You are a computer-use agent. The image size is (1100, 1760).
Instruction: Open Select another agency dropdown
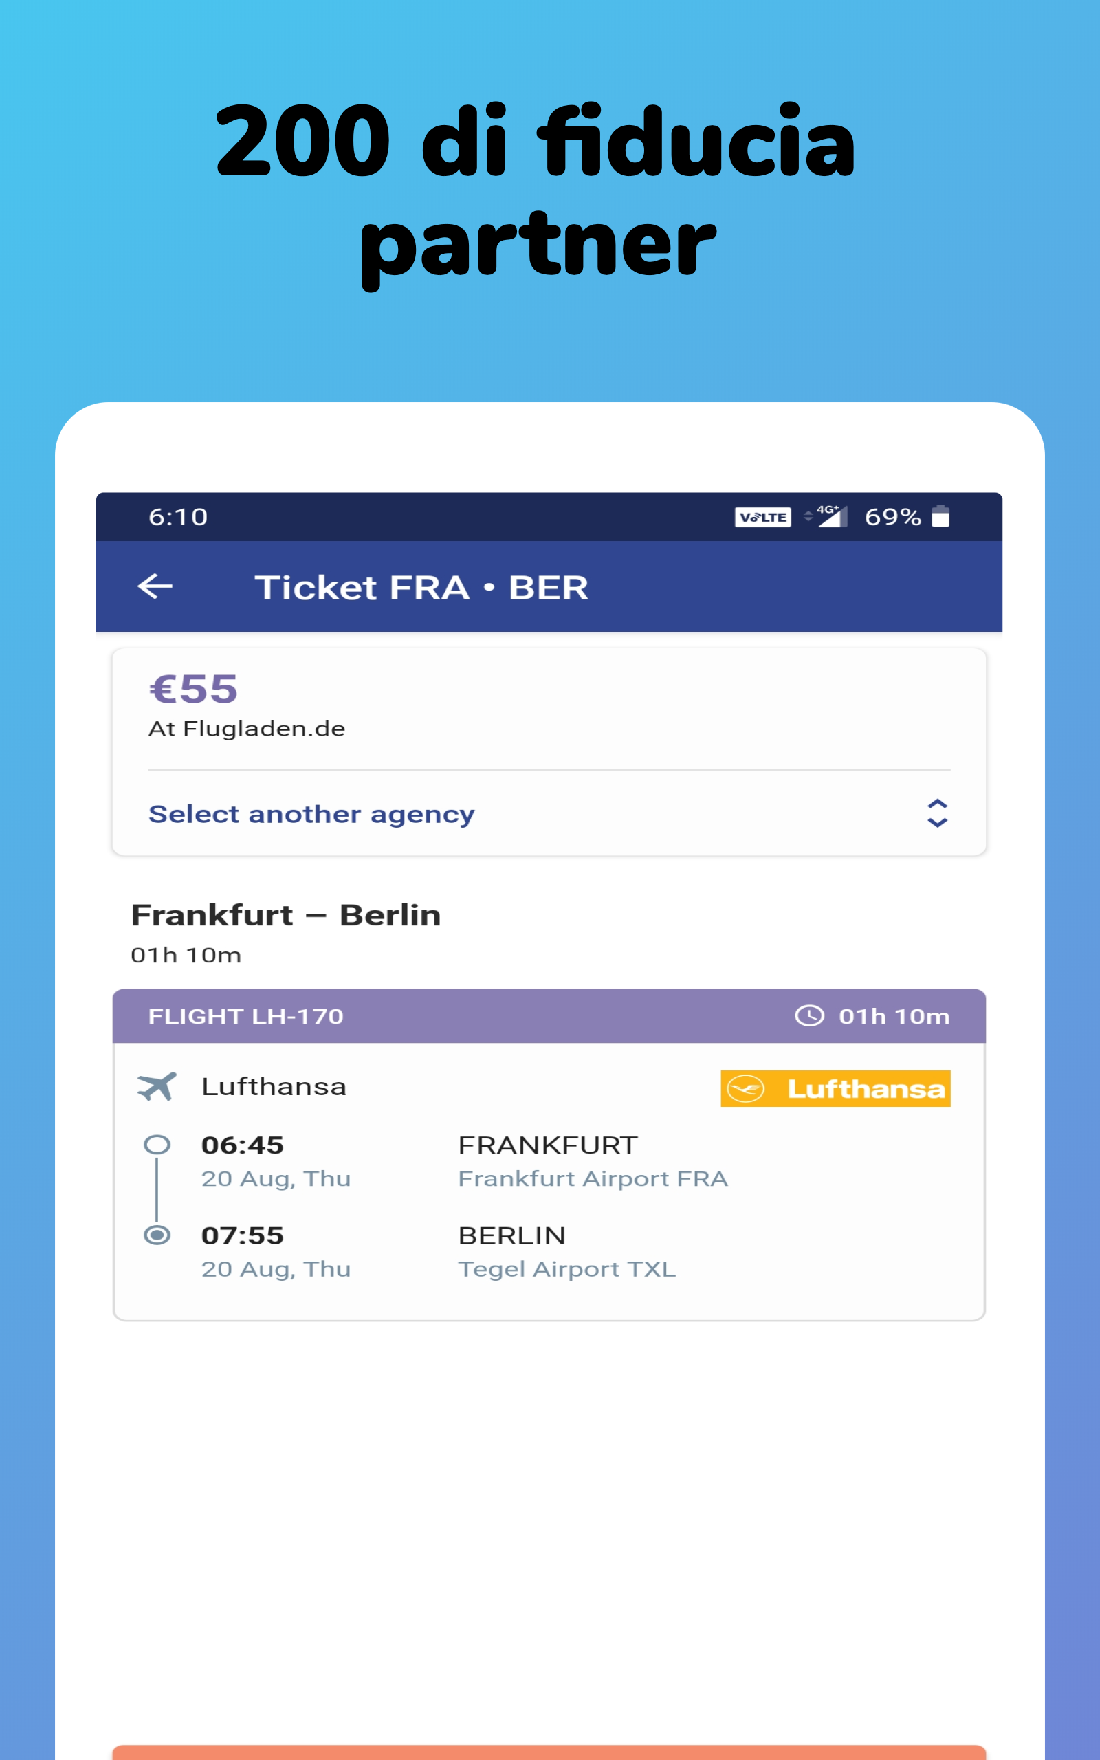point(549,813)
